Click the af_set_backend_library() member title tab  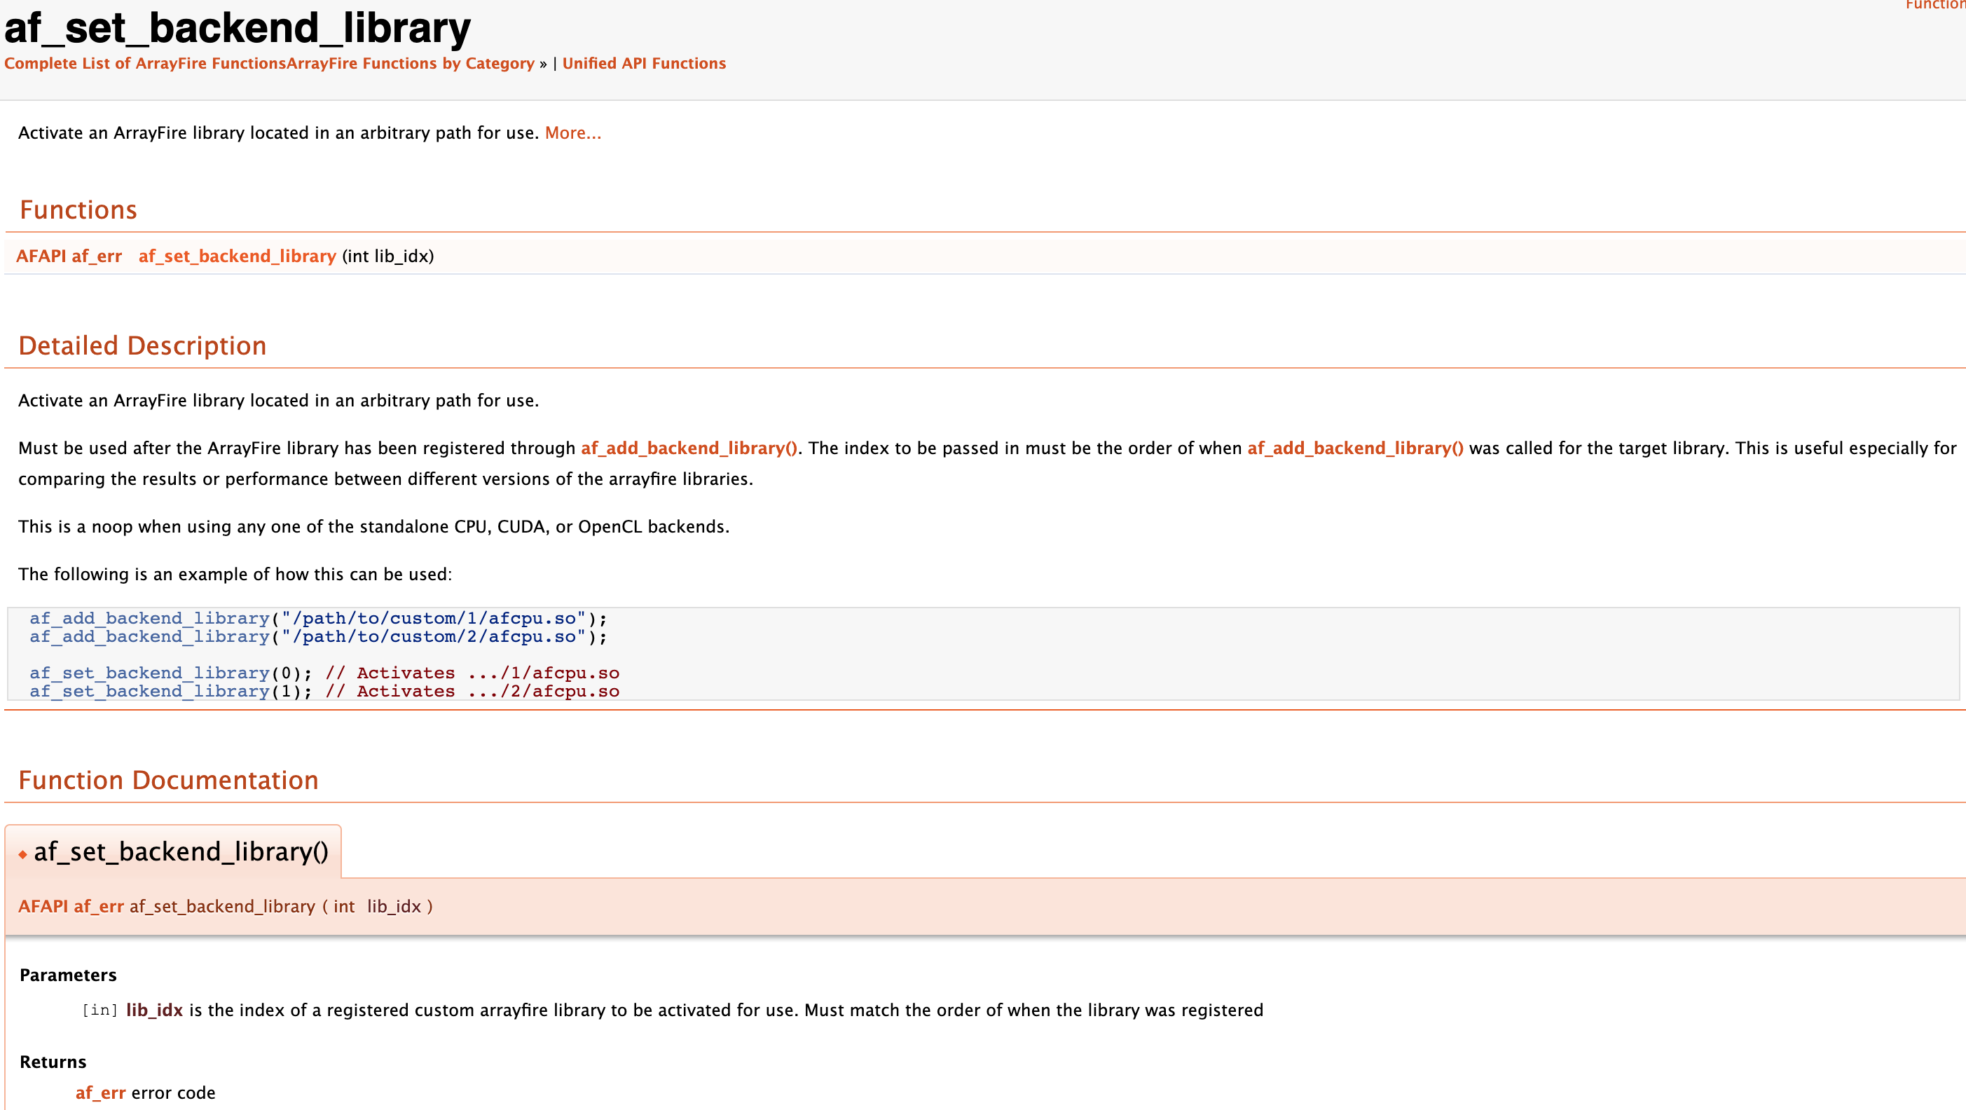(x=181, y=851)
